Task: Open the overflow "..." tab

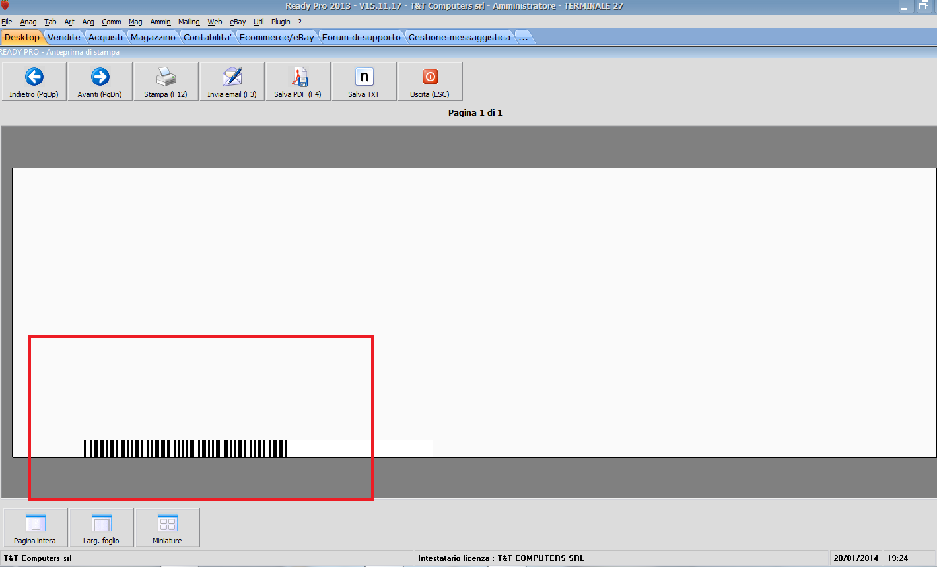Action: point(523,37)
